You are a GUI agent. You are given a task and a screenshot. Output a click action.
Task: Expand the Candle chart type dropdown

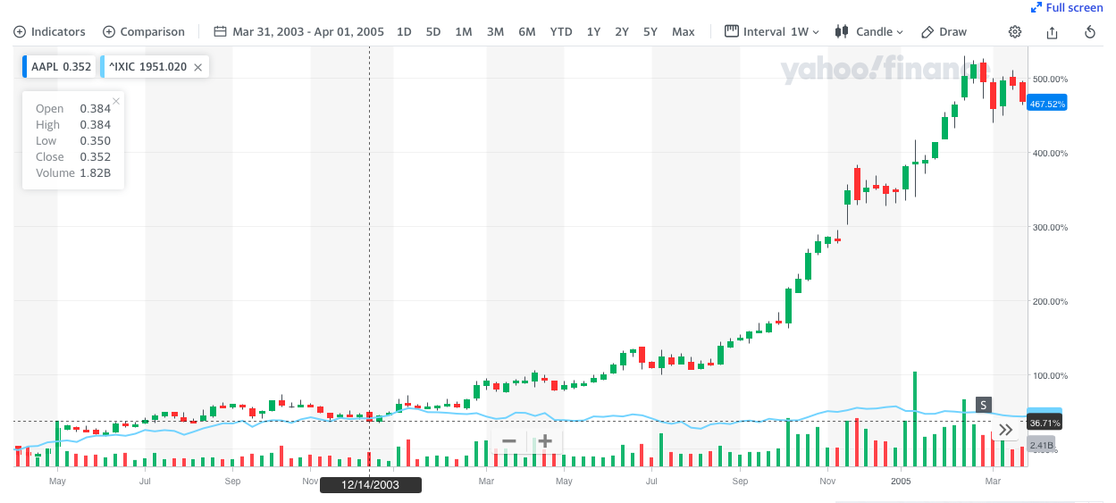[x=869, y=32]
